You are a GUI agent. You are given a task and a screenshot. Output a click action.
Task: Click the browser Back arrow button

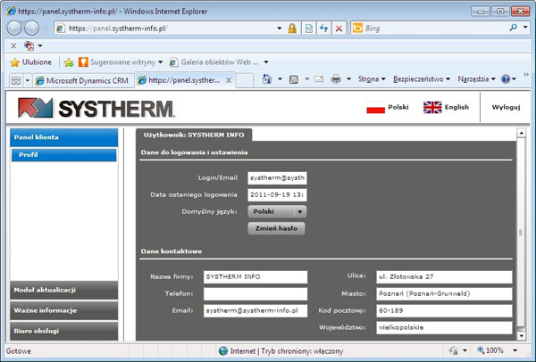pyautogui.click(x=14, y=28)
